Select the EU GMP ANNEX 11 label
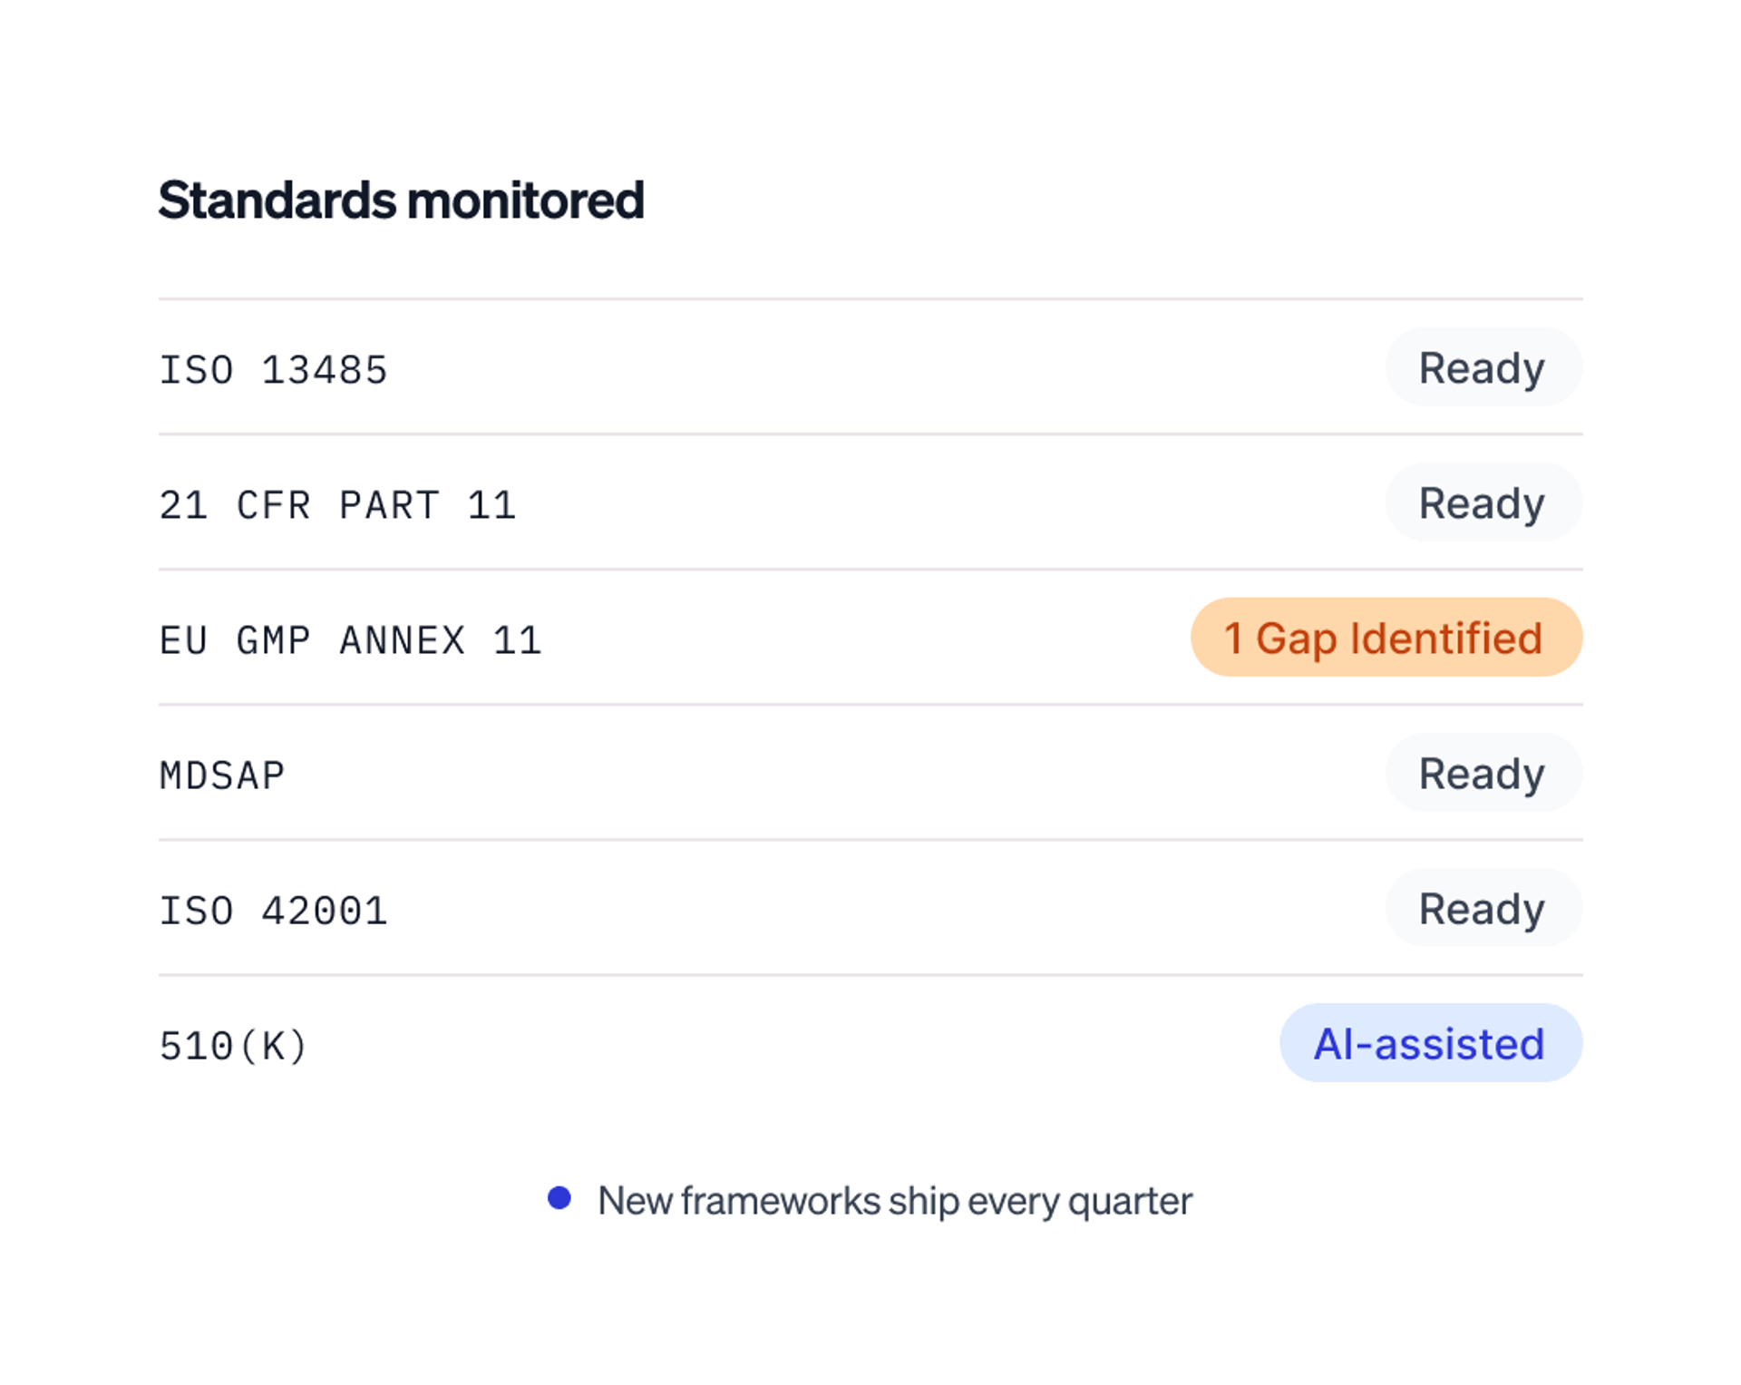This screenshot has height=1385, width=1741. 350,640
